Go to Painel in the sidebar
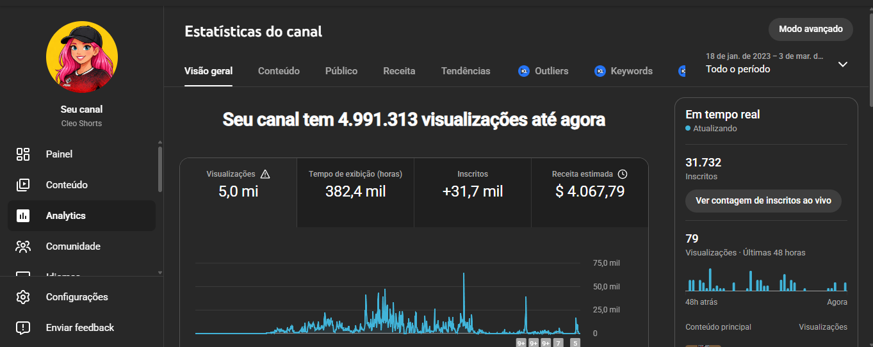This screenshot has height=347, width=873. click(81, 154)
